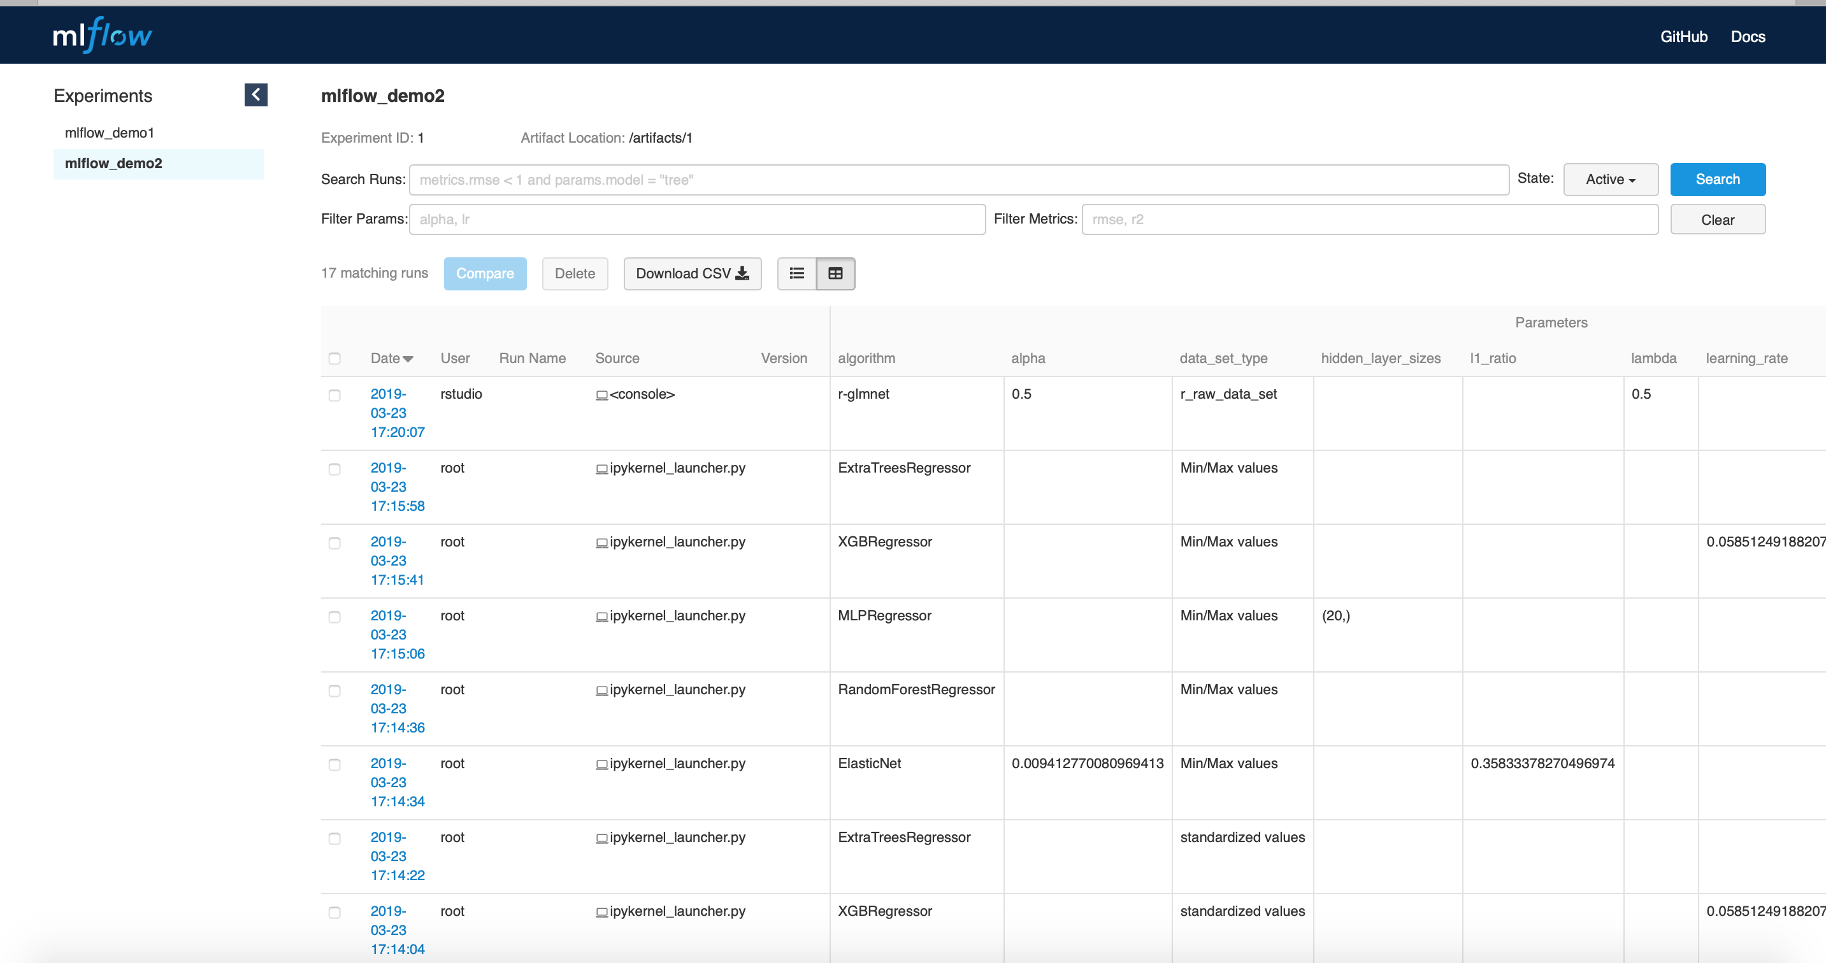Click laptop icon of the 17:15:58 run source
Screen dimensions: 1826x963
click(x=602, y=469)
